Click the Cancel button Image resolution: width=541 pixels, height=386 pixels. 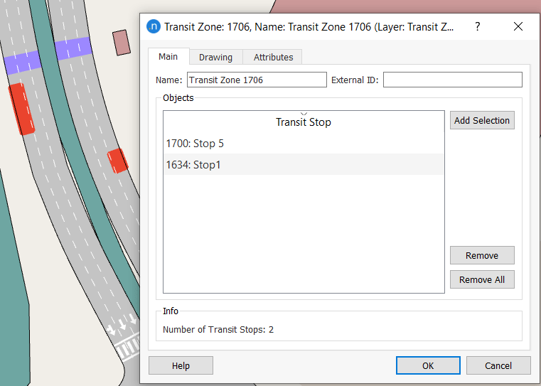[x=498, y=365]
